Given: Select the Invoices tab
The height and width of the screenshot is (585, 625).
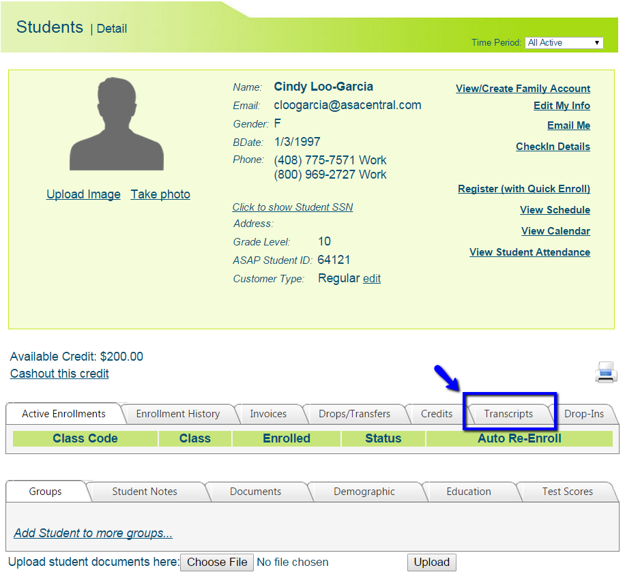Looking at the screenshot, I should tap(268, 414).
